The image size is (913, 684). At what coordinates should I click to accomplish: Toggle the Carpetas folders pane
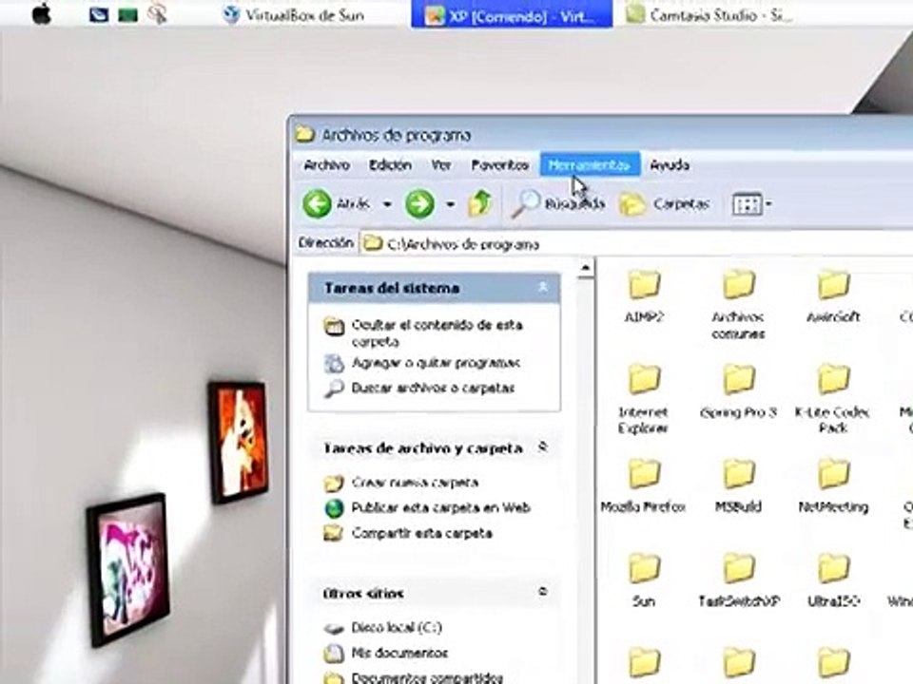point(665,203)
